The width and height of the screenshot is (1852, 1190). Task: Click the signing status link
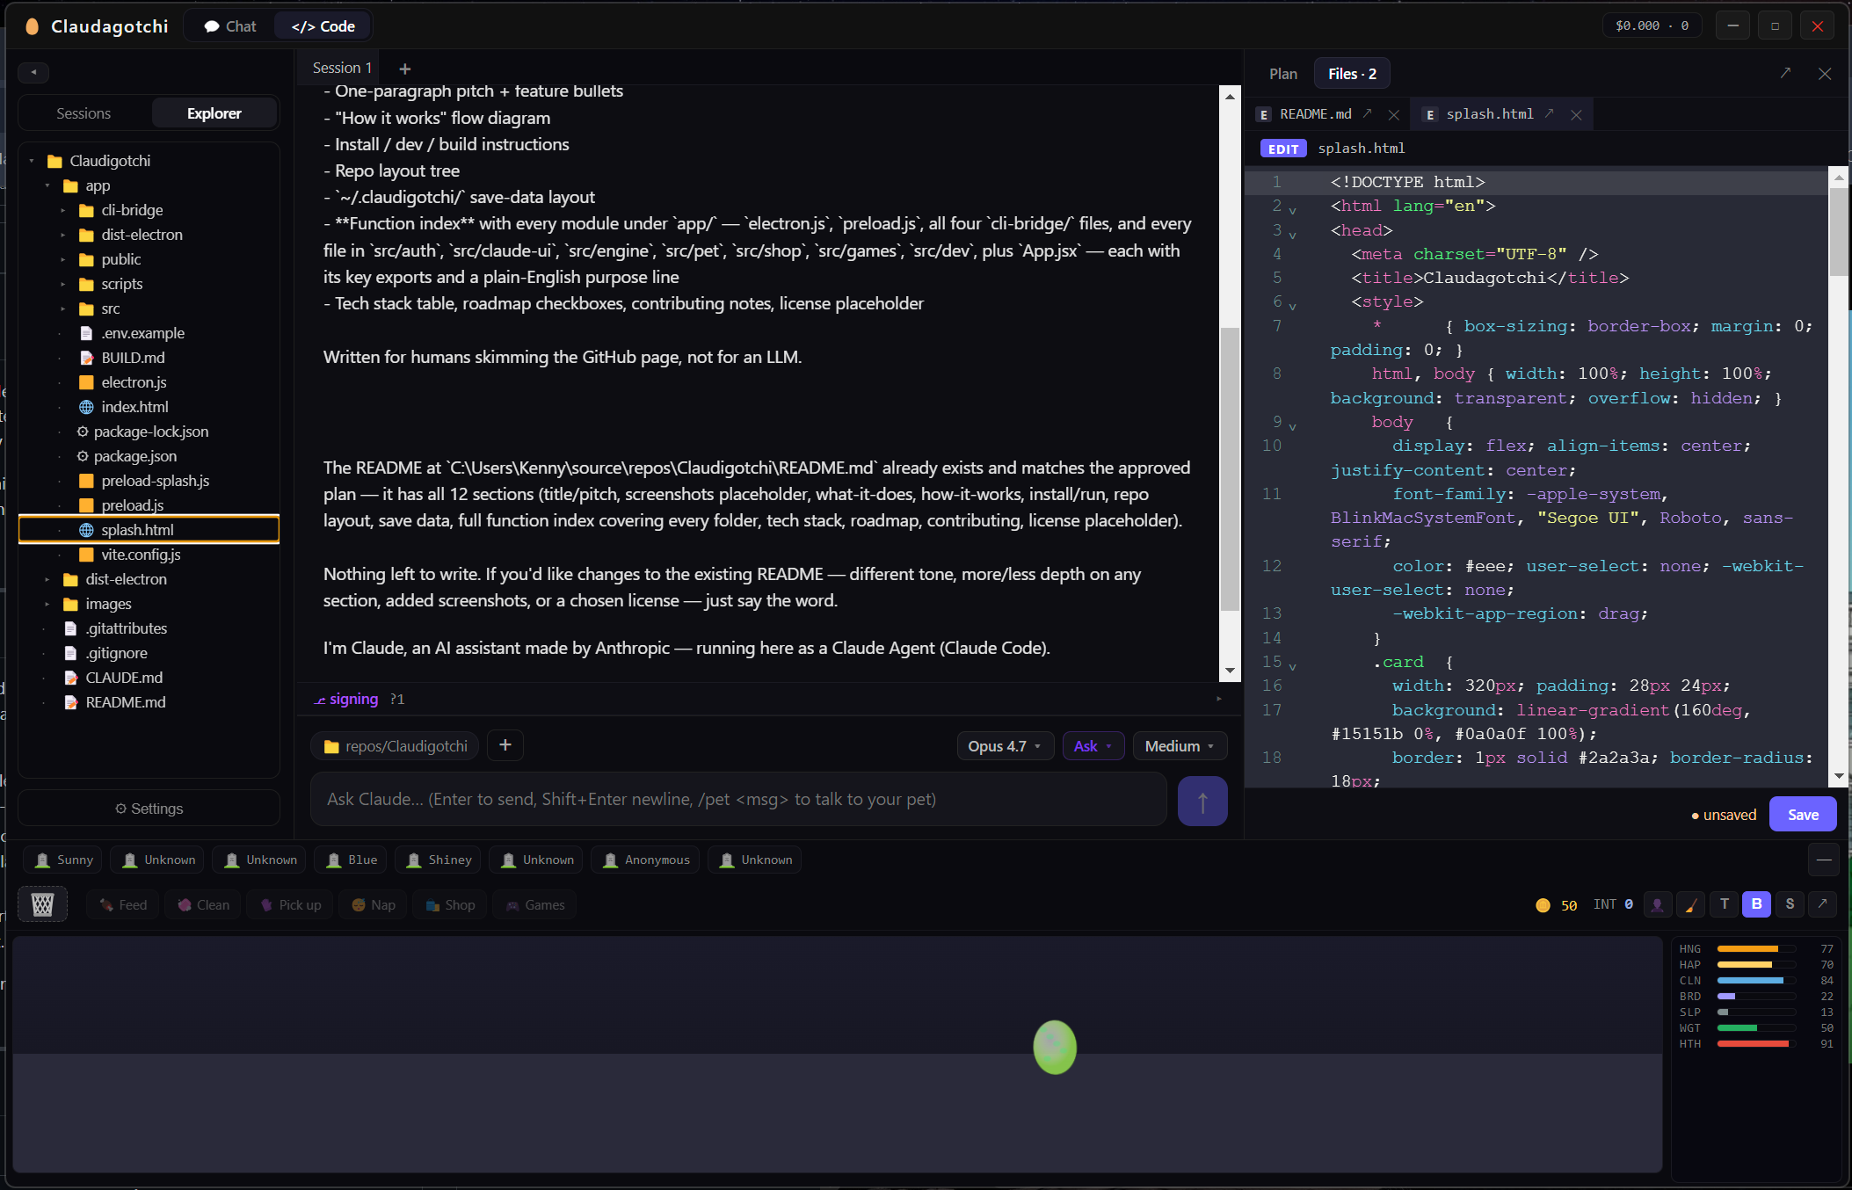pyautogui.click(x=345, y=699)
